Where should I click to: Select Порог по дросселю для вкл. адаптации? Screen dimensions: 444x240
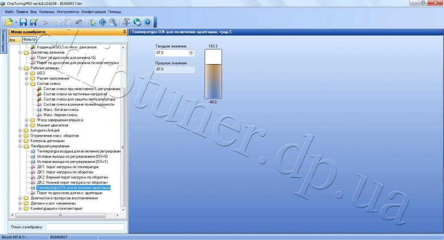(70, 193)
